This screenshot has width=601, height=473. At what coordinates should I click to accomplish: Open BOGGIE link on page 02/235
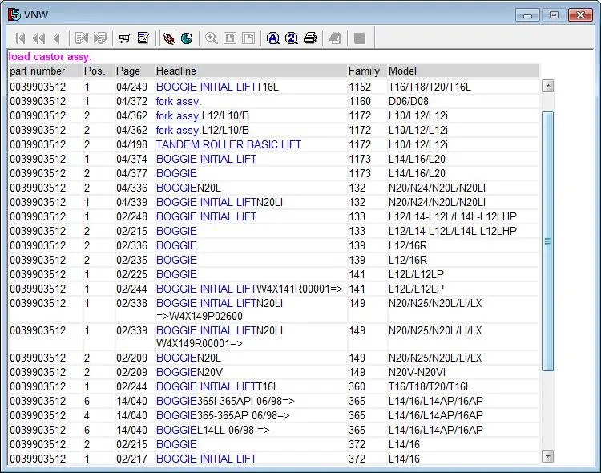point(176,260)
